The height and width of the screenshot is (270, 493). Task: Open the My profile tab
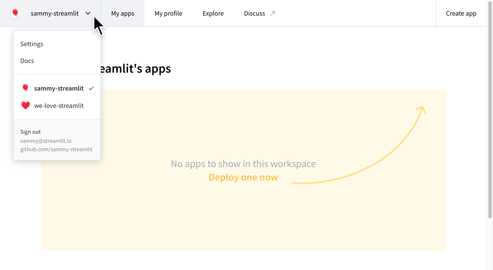coord(168,13)
